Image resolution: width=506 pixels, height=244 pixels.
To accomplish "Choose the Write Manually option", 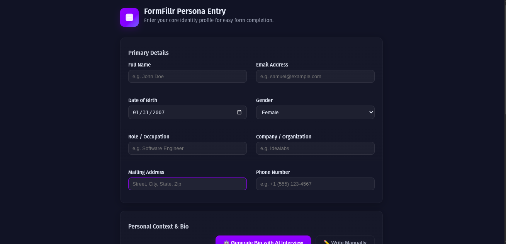I will 345,241.
